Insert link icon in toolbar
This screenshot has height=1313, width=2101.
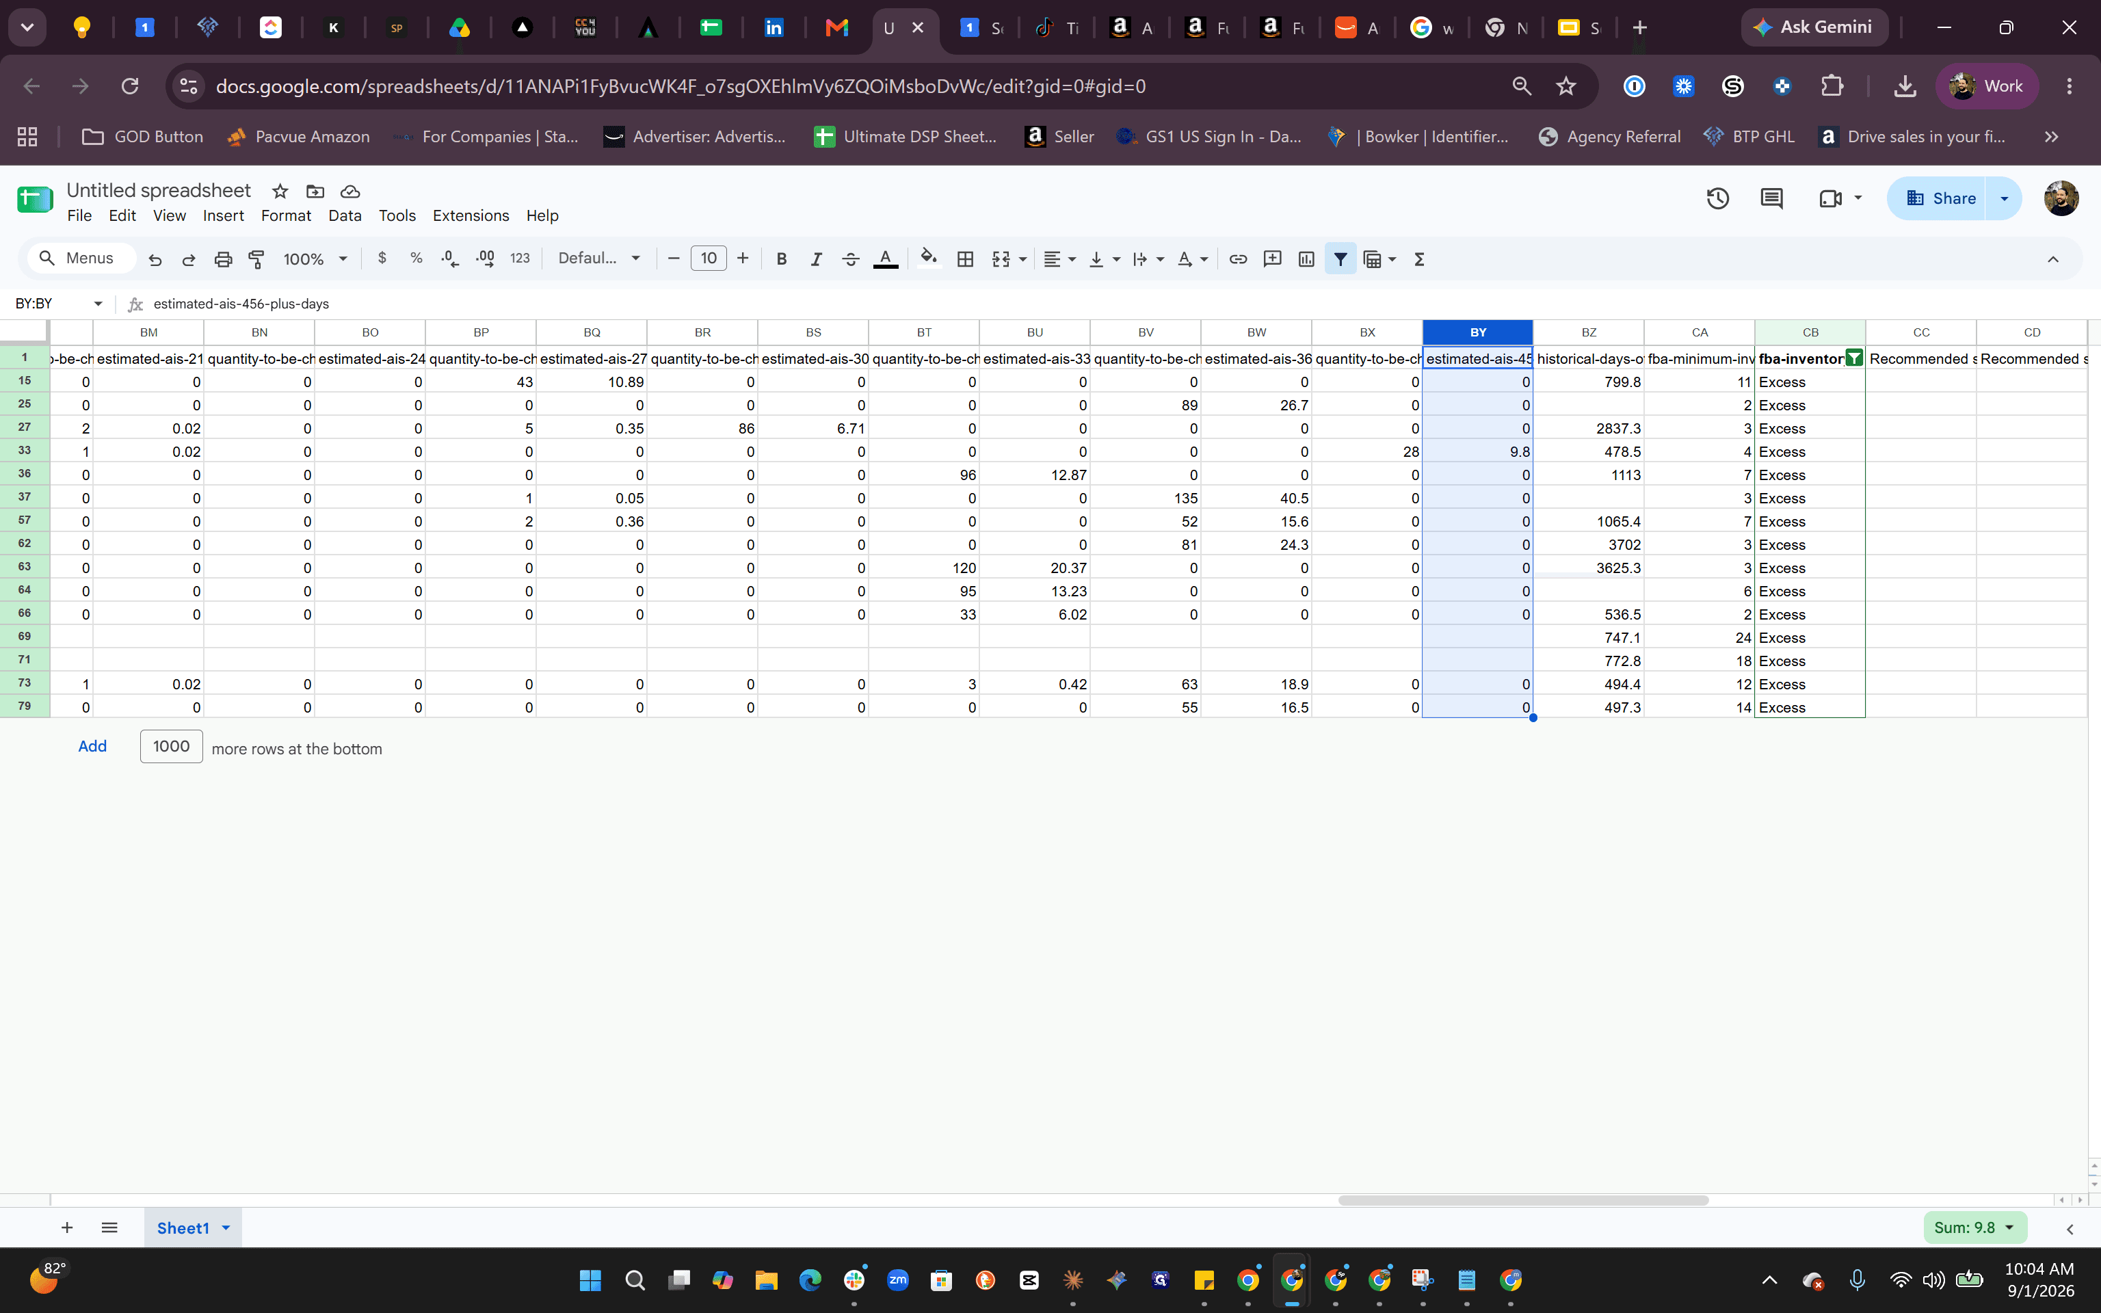pos(1238,258)
